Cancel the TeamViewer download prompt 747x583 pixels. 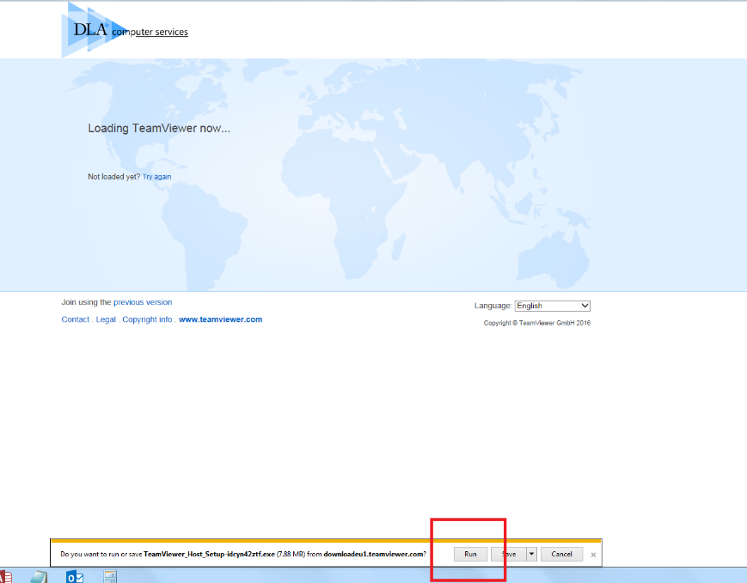(x=561, y=554)
